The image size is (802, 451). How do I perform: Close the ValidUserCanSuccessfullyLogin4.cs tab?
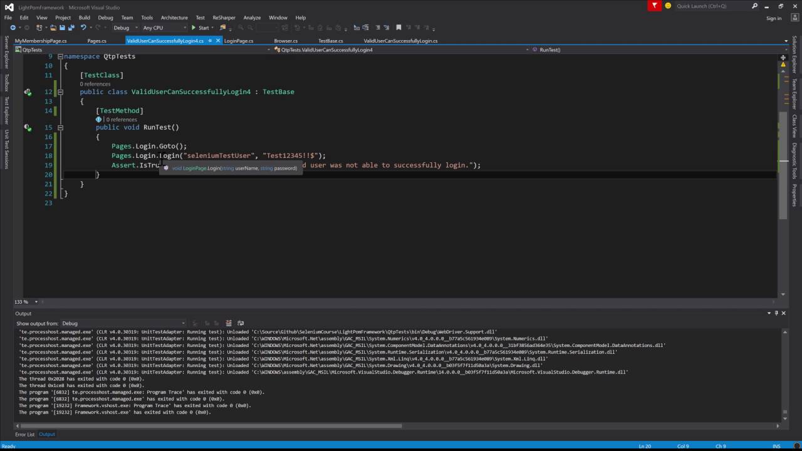coord(218,41)
